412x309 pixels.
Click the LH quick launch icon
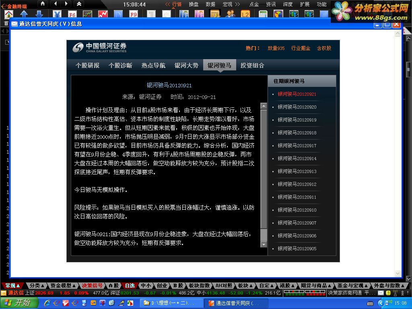point(93,303)
